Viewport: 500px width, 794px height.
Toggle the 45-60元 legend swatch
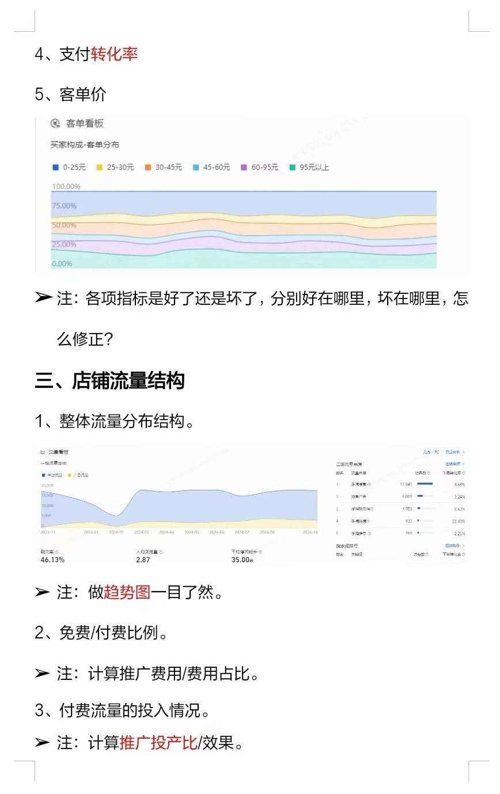(x=195, y=167)
